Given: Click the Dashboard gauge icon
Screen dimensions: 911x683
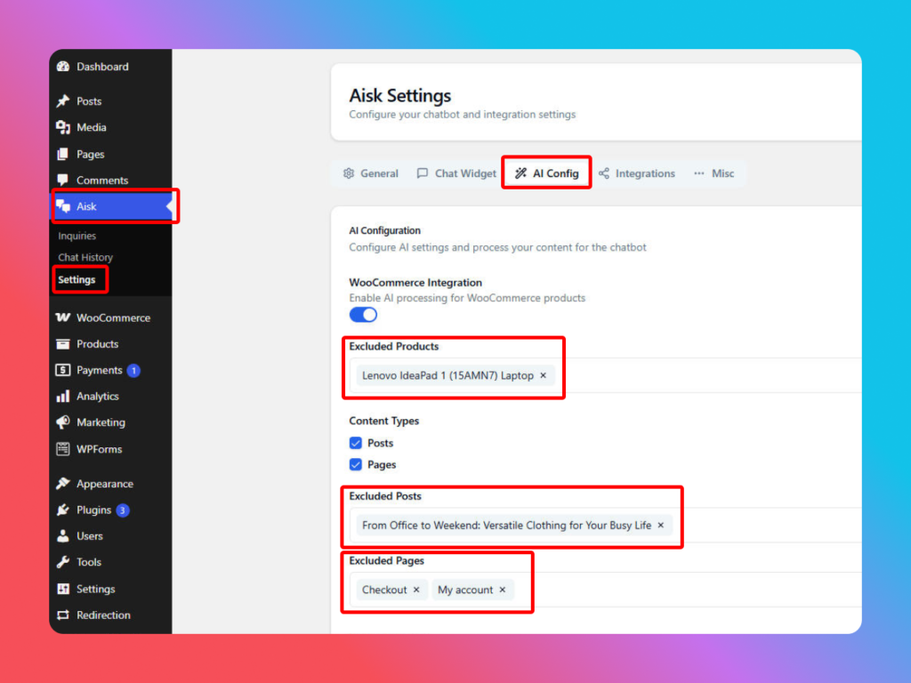Looking at the screenshot, I should tap(63, 67).
